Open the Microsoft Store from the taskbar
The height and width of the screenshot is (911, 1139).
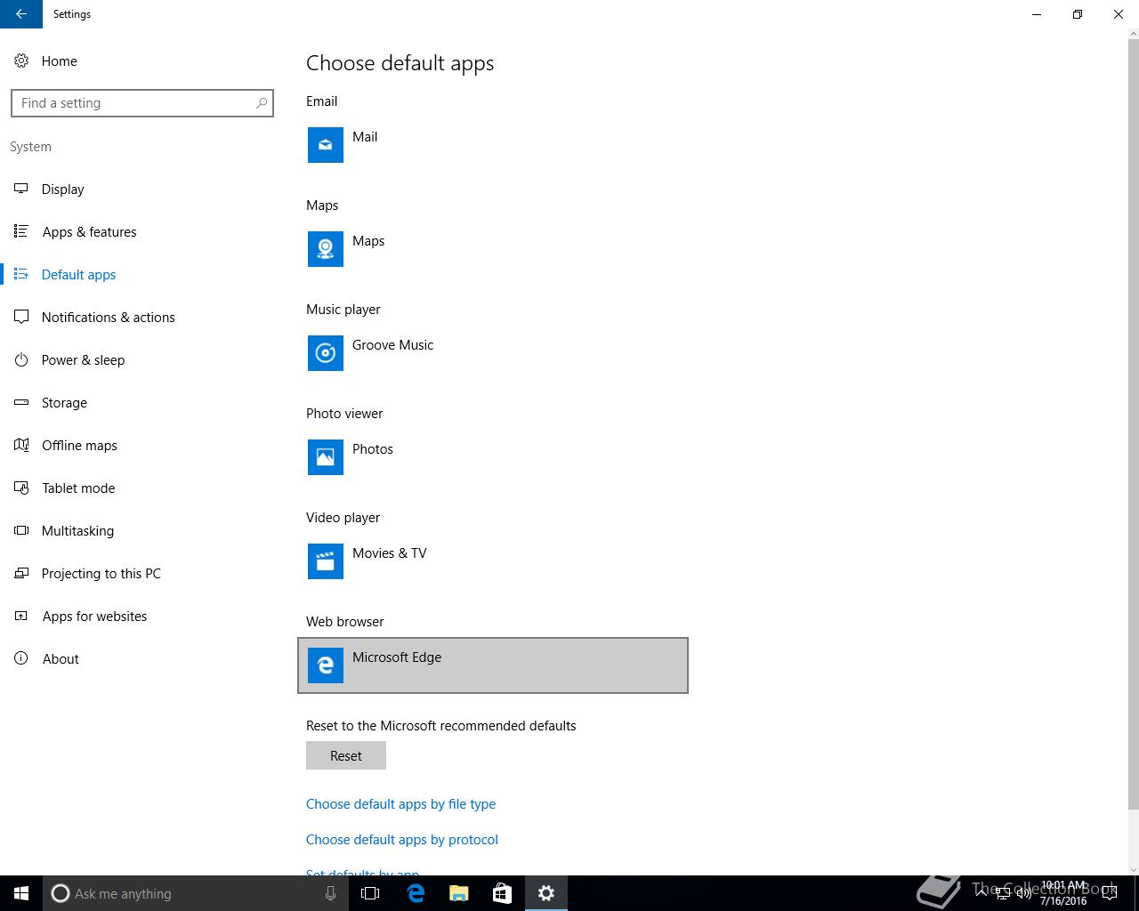502,893
